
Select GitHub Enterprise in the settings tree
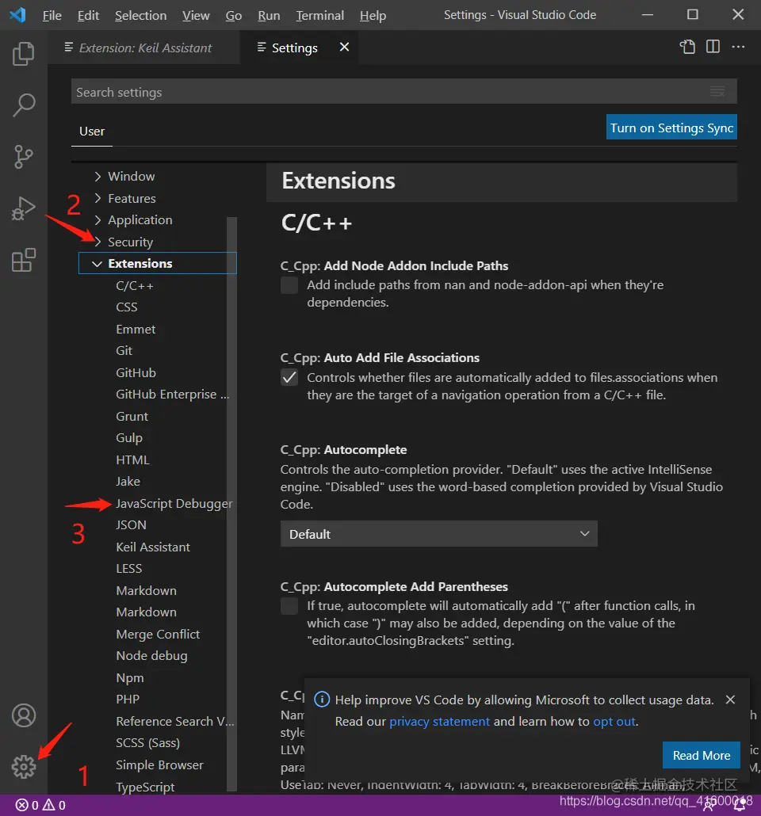(x=172, y=395)
